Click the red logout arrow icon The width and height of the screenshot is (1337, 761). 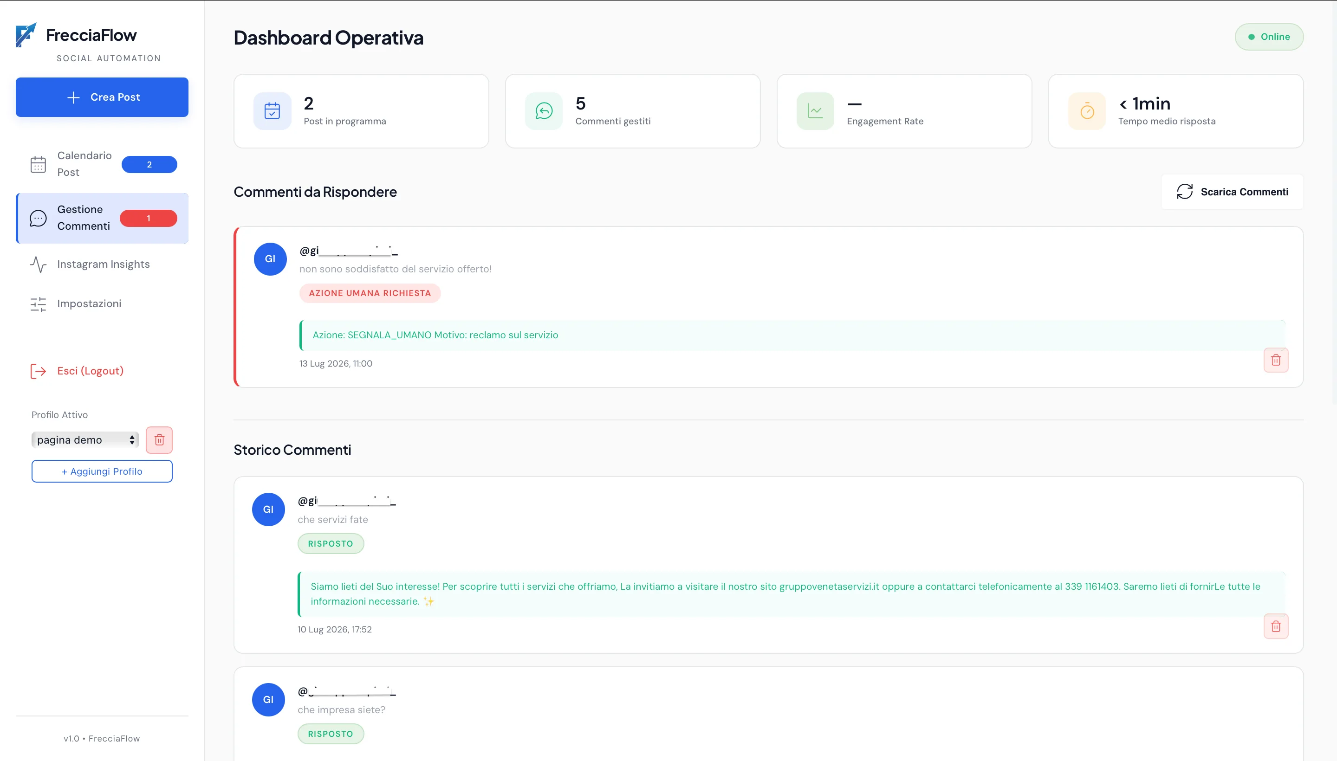pos(38,371)
